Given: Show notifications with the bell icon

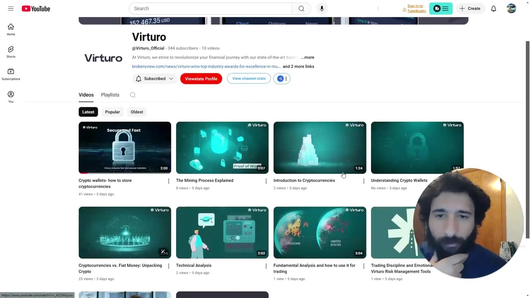Looking at the screenshot, I should click(494, 8).
